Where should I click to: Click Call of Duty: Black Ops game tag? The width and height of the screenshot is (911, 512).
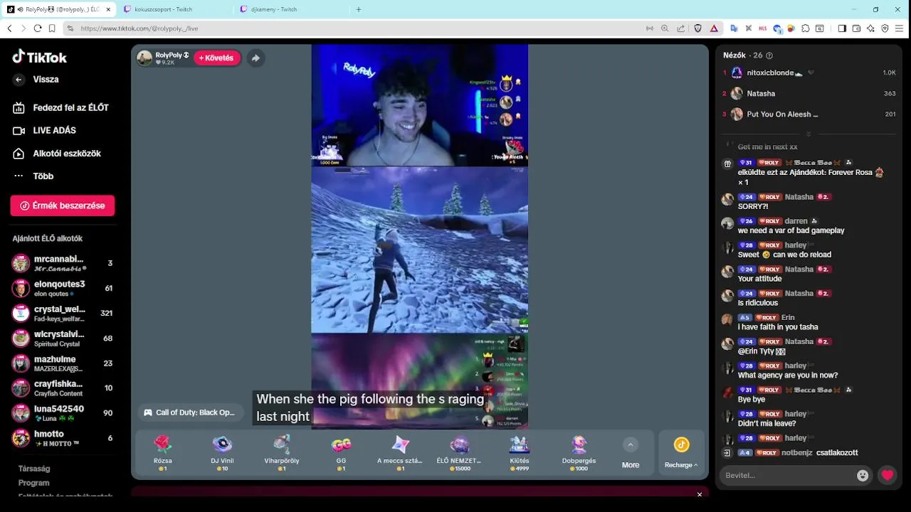tap(189, 412)
